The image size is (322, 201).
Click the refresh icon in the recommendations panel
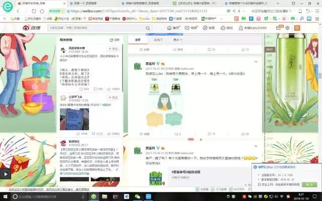tap(111, 40)
